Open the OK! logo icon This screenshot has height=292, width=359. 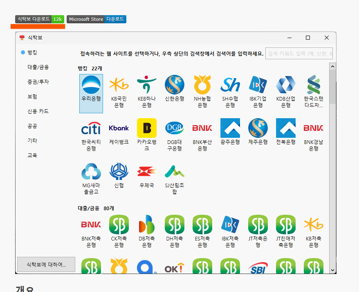point(175,267)
